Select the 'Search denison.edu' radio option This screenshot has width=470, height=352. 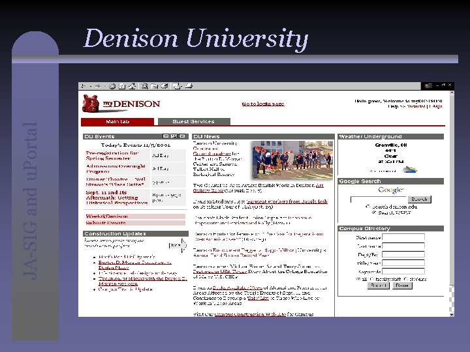[368, 207]
